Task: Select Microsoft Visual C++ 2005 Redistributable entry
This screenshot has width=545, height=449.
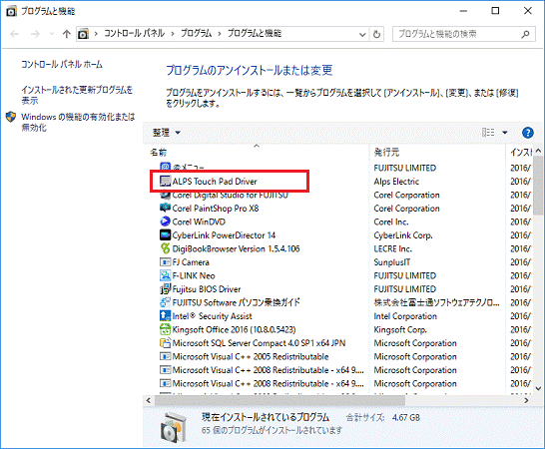Action: click(x=251, y=356)
